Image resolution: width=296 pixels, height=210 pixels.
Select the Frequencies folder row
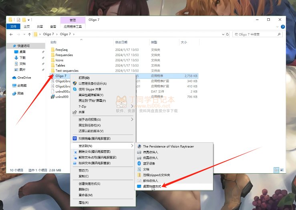click(x=124, y=55)
